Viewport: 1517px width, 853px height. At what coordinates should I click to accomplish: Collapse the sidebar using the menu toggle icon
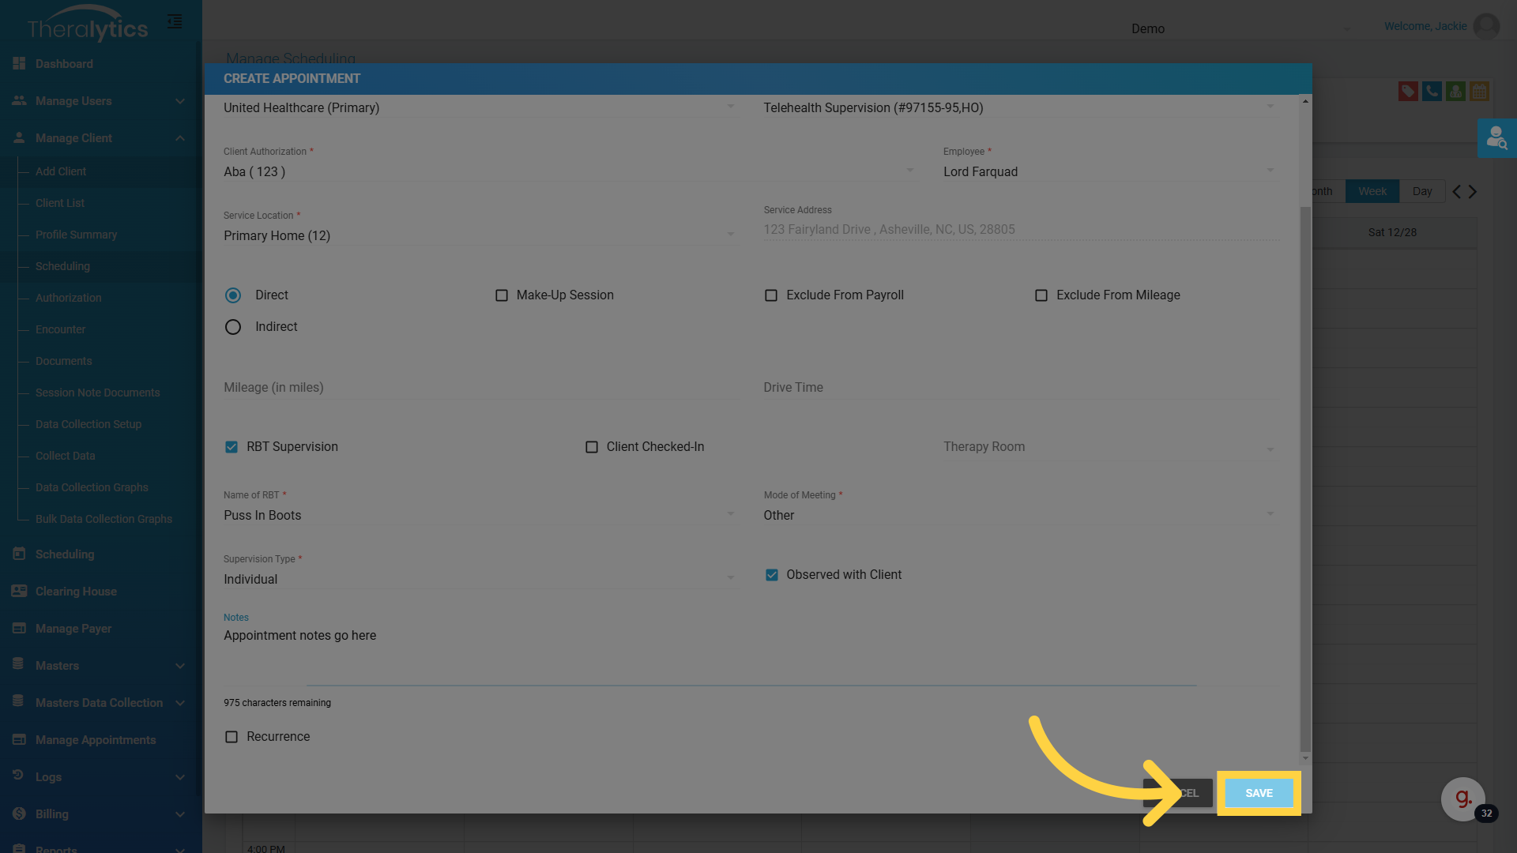(175, 21)
